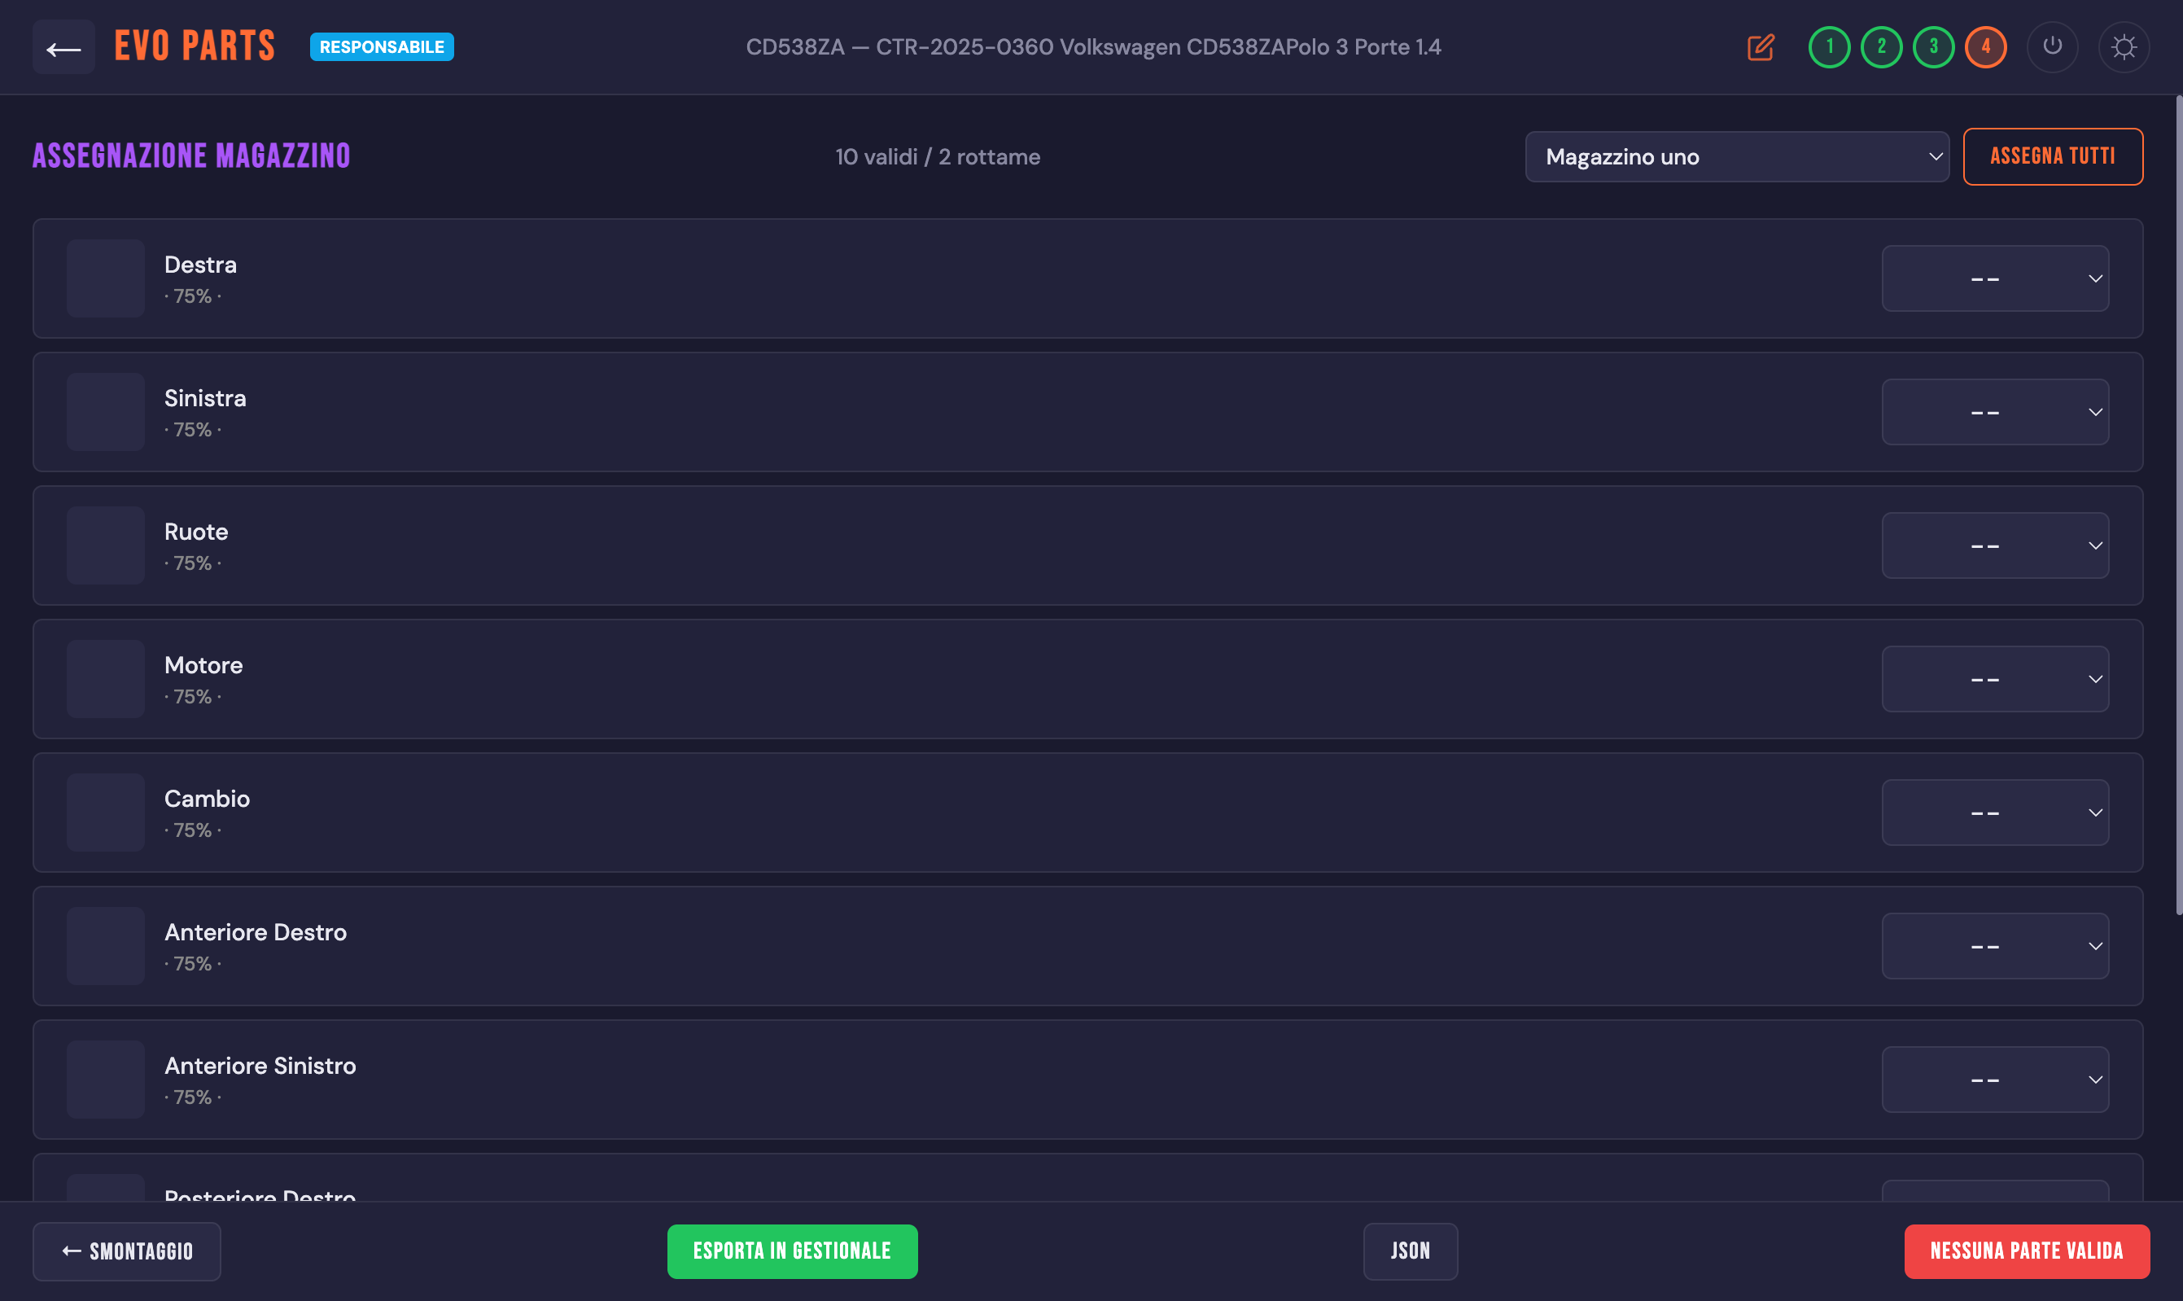Return to Smontaggio step button
Viewport: 2183px width, 1301px height.
[127, 1251]
